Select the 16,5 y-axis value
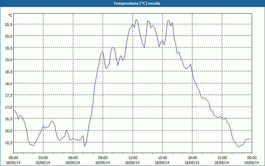This screenshot has height=166, width=265. [9, 119]
